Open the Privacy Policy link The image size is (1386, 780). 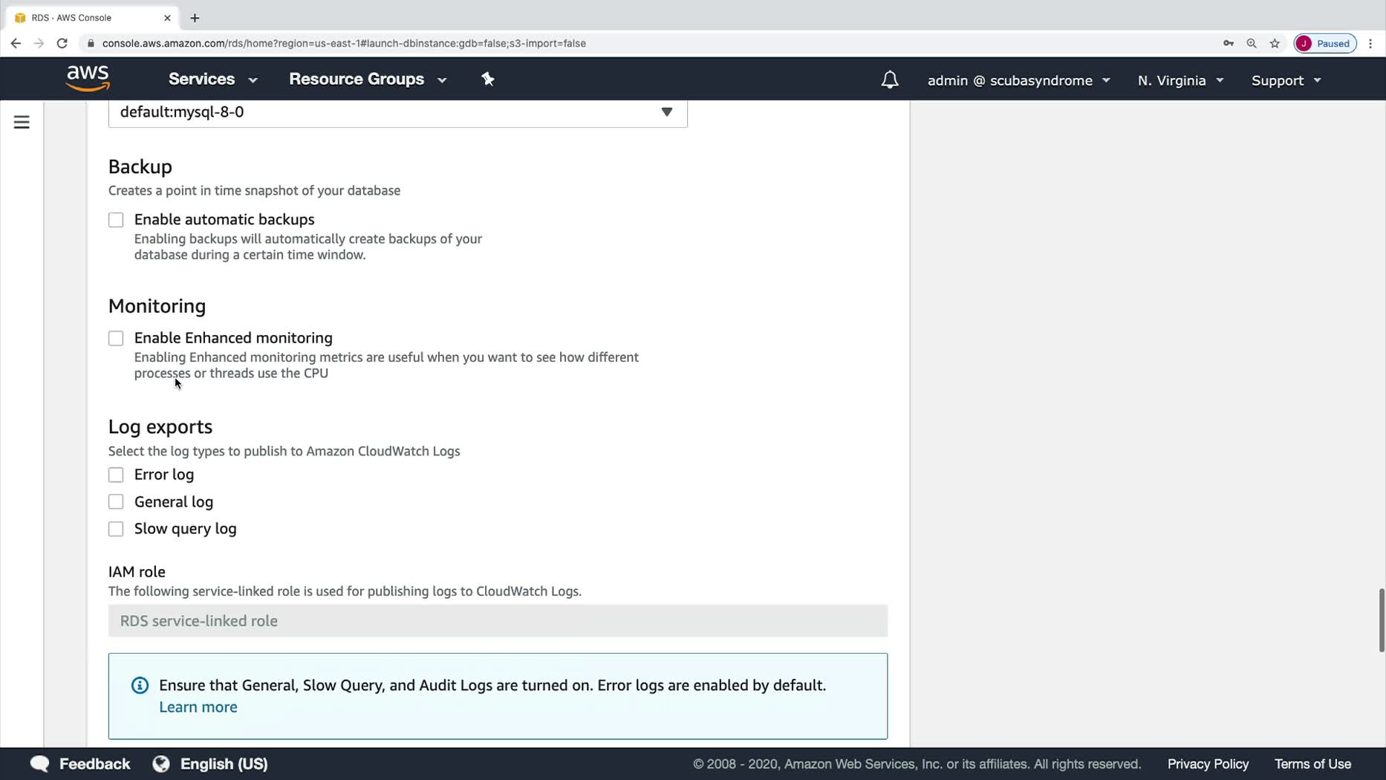[1208, 764]
